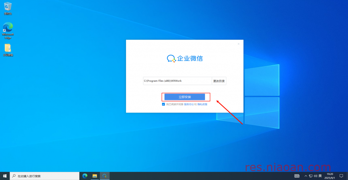Click the 更改目录 change directory button
The image size is (348, 180).
click(x=219, y=81)
